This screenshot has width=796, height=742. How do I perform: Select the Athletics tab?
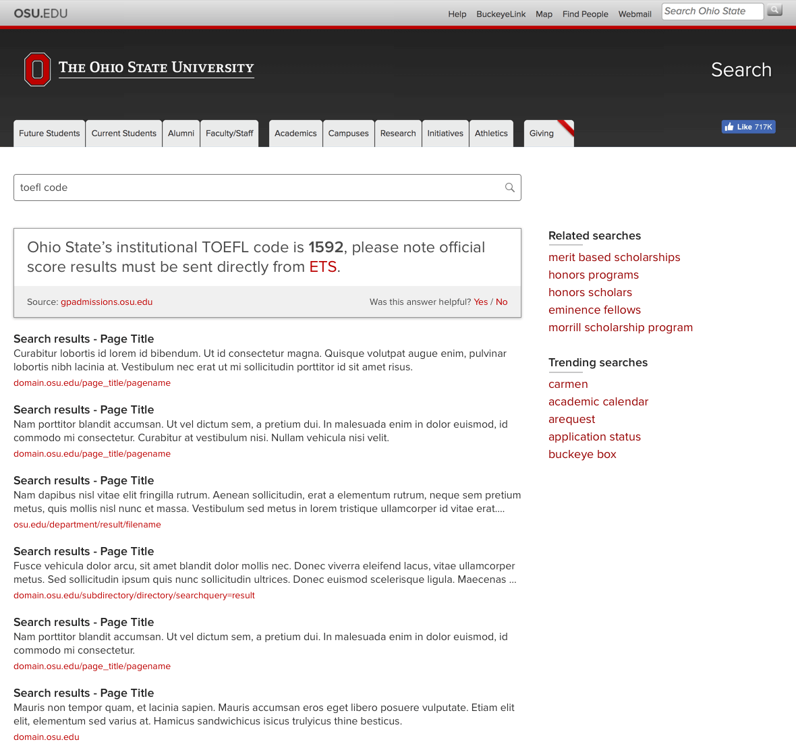click(491, 134)
